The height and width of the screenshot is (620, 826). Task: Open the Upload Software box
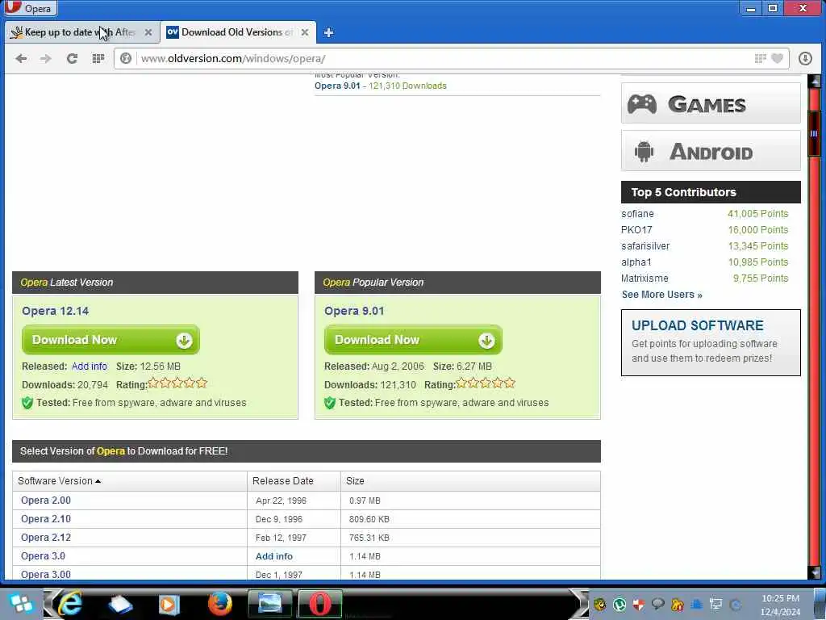point(711,342)
